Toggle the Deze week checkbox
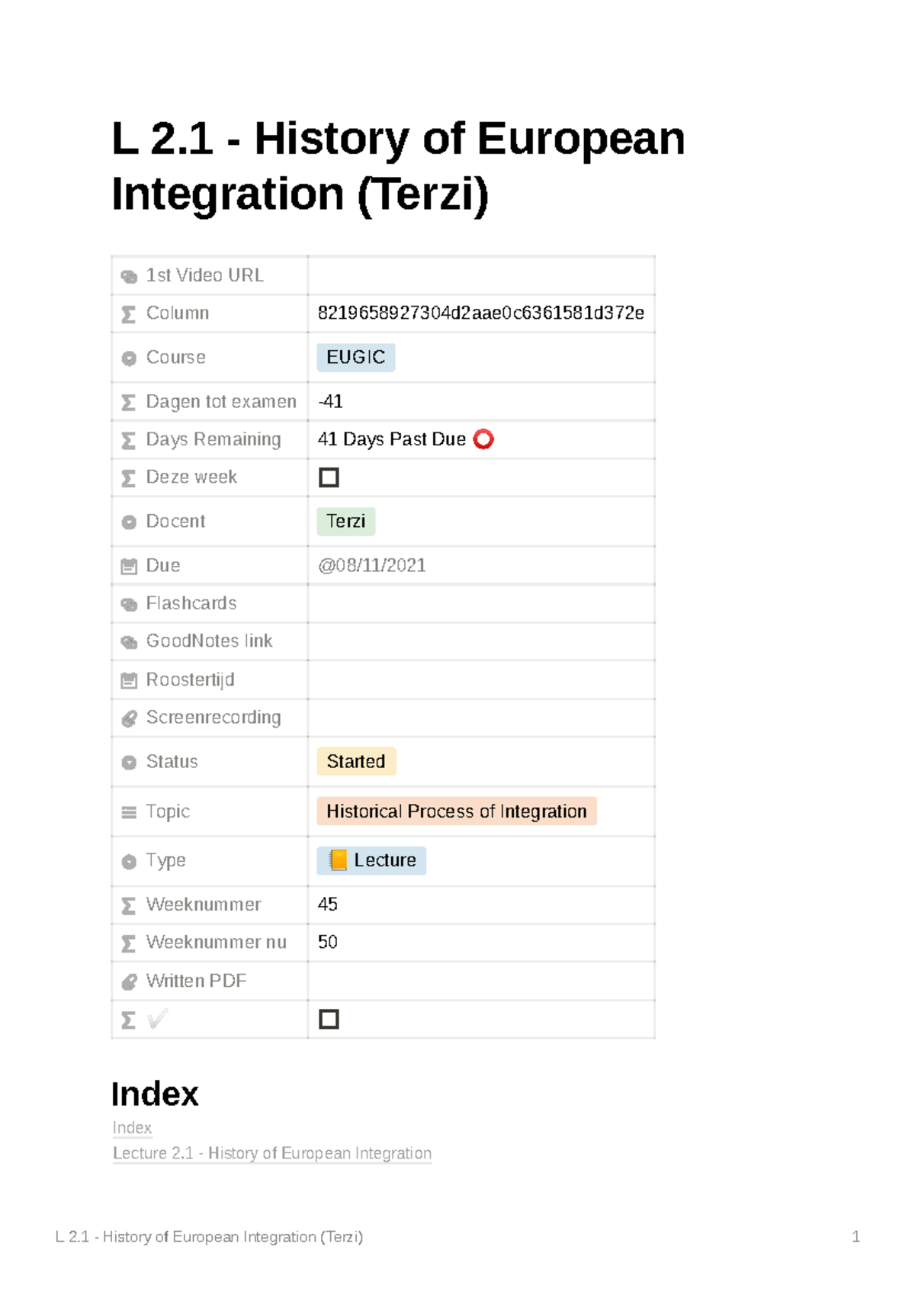915x1295 pixels. point(329,477)
